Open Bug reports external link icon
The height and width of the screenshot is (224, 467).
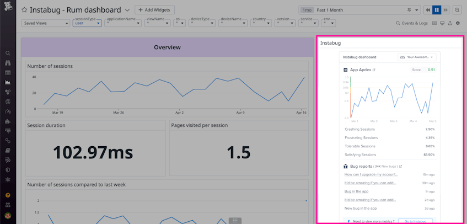[x=401, y=166]
